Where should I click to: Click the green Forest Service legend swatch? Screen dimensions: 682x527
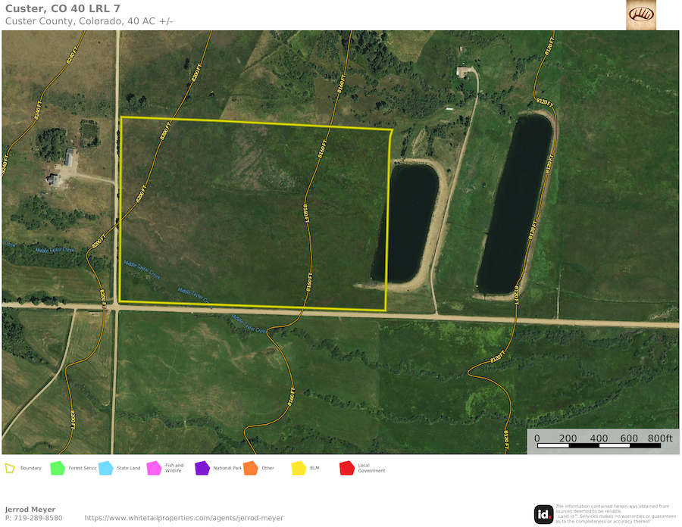point(58,468)
